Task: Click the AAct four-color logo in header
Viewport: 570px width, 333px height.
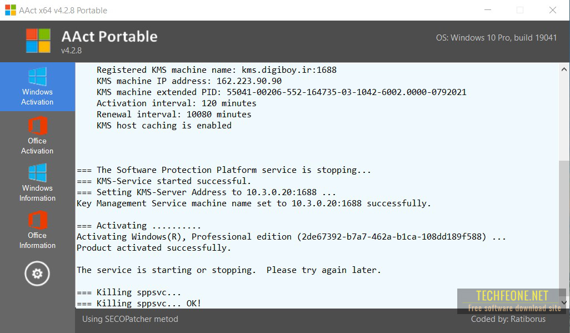Action: point(38,41)
